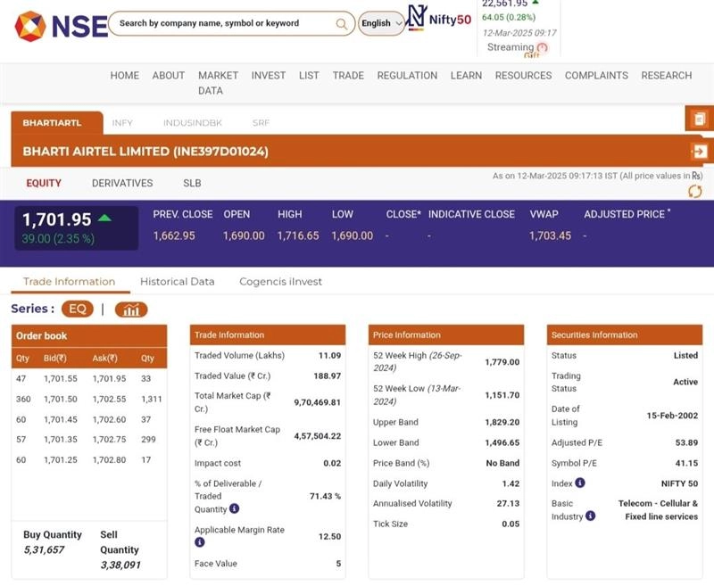Open the REGULATION menu
The image size is (714, 586).
[x=407, y=76]
